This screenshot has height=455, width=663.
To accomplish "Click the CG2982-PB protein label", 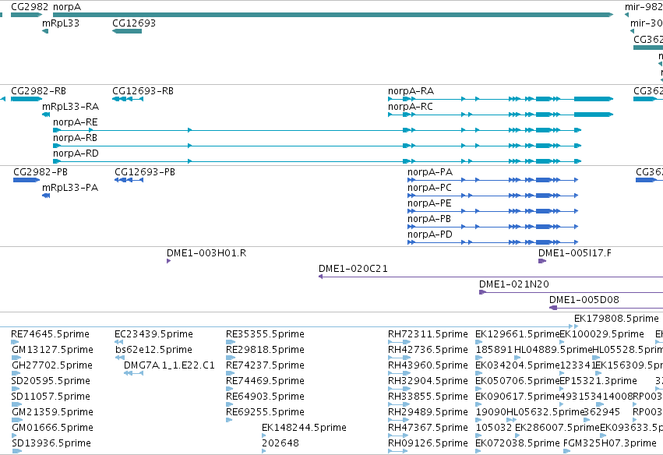I will [x=41, y=172].
